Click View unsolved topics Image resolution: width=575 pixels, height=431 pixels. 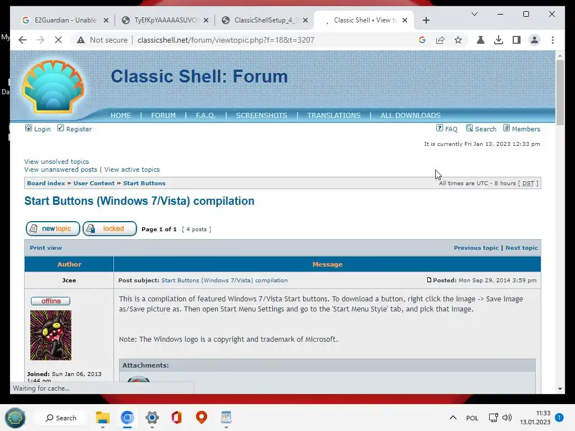[x=57, y=162]
